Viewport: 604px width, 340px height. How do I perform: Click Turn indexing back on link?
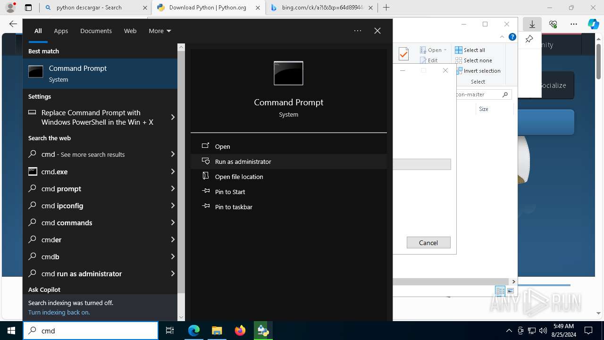[x=59, y=312]
